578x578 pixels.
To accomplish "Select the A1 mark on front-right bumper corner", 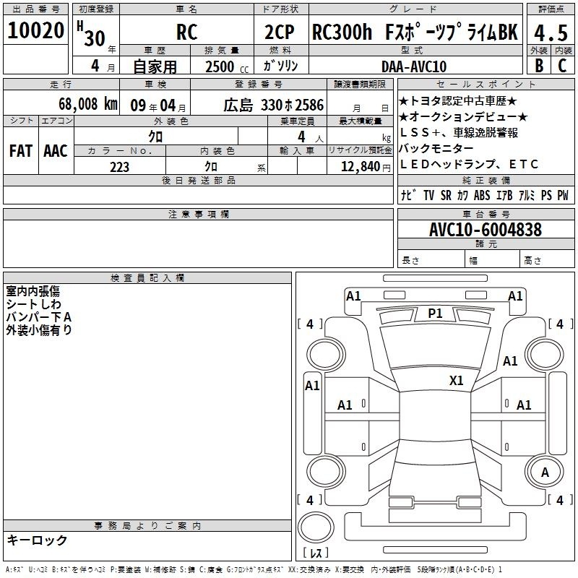I will 515,296.
